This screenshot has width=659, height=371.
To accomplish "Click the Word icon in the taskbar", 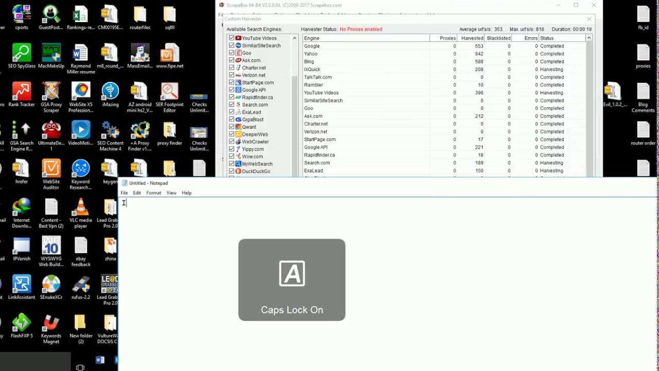I will (100, 360).
